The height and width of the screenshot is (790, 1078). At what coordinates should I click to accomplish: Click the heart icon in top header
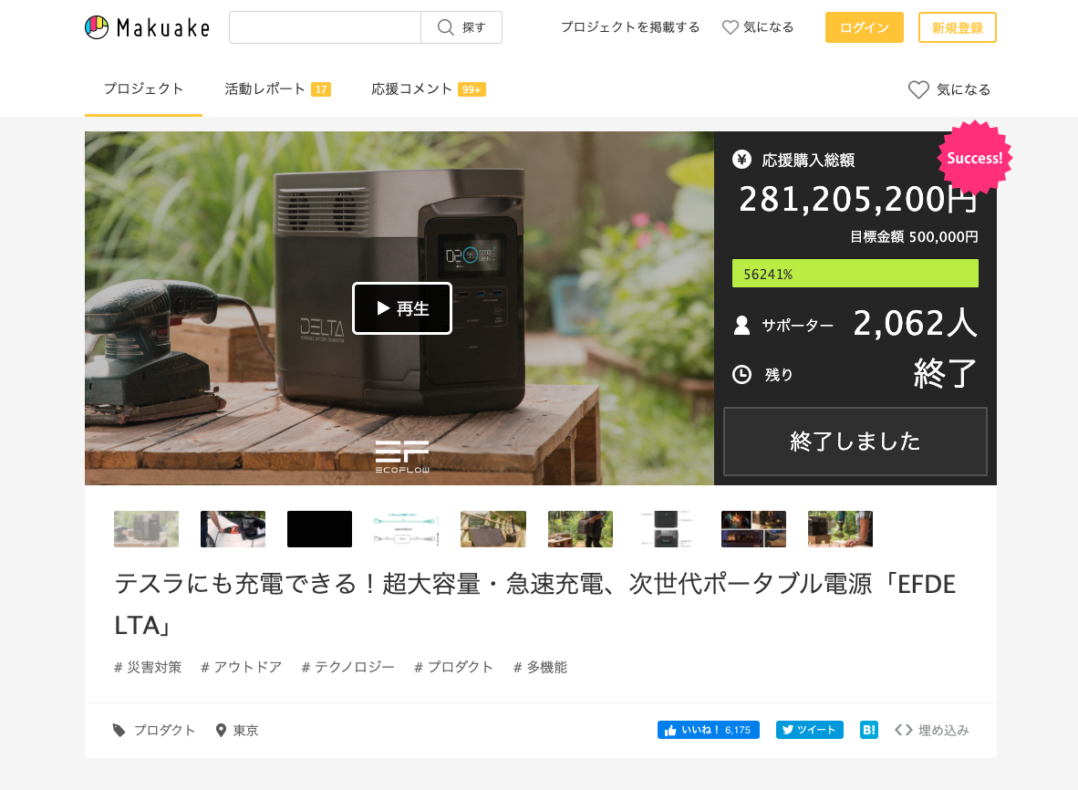(731, 27)
